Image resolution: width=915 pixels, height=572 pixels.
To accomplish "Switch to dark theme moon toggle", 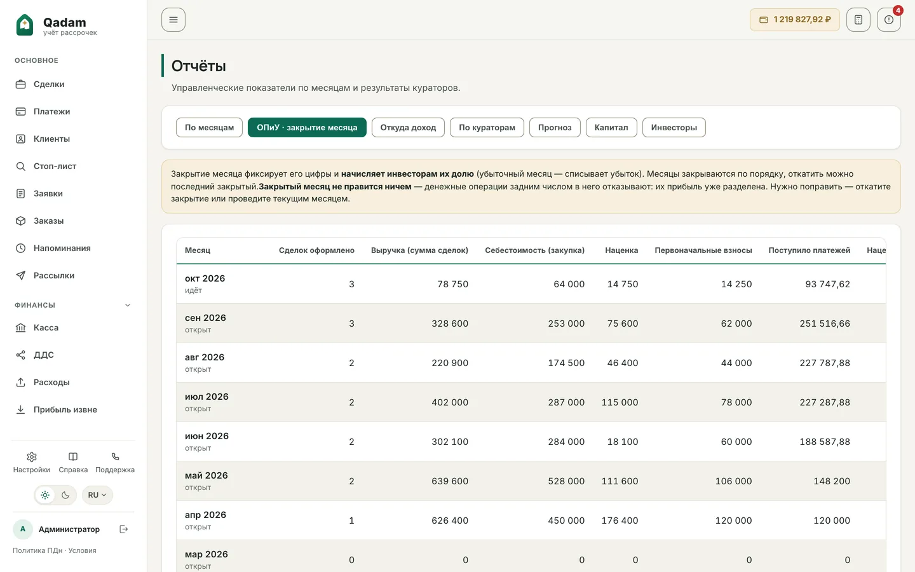I will 65,495.
